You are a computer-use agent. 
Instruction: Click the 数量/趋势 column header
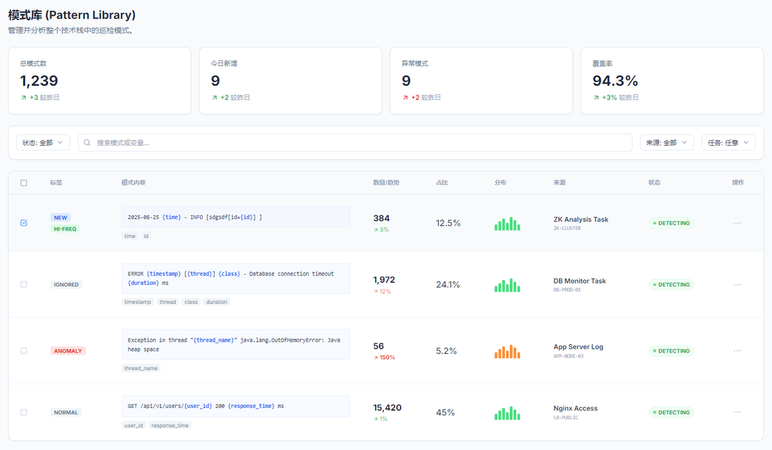[386, 183]
